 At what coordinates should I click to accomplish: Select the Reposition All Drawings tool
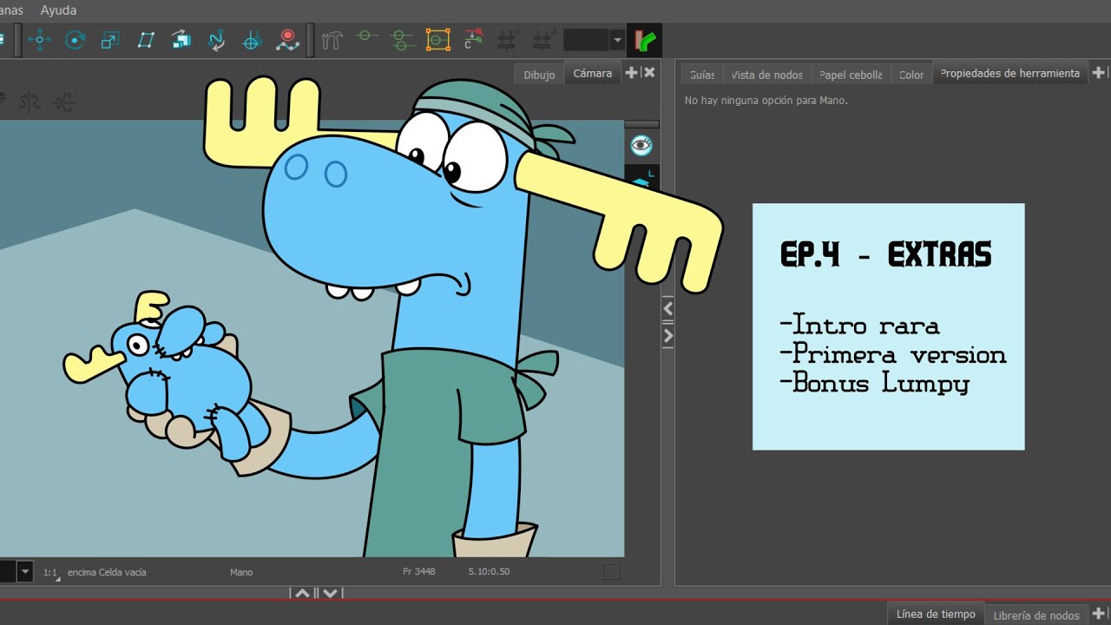point(252,40)
